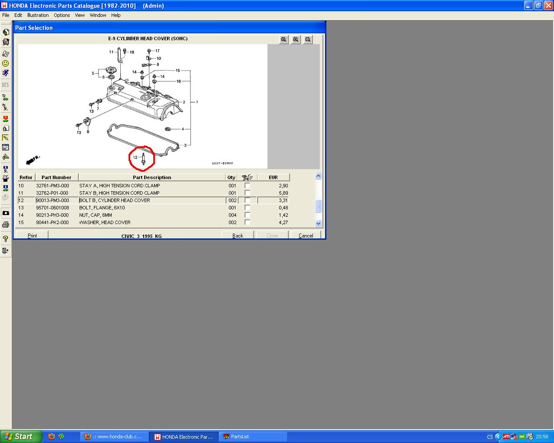Open the Options menu

61,15
